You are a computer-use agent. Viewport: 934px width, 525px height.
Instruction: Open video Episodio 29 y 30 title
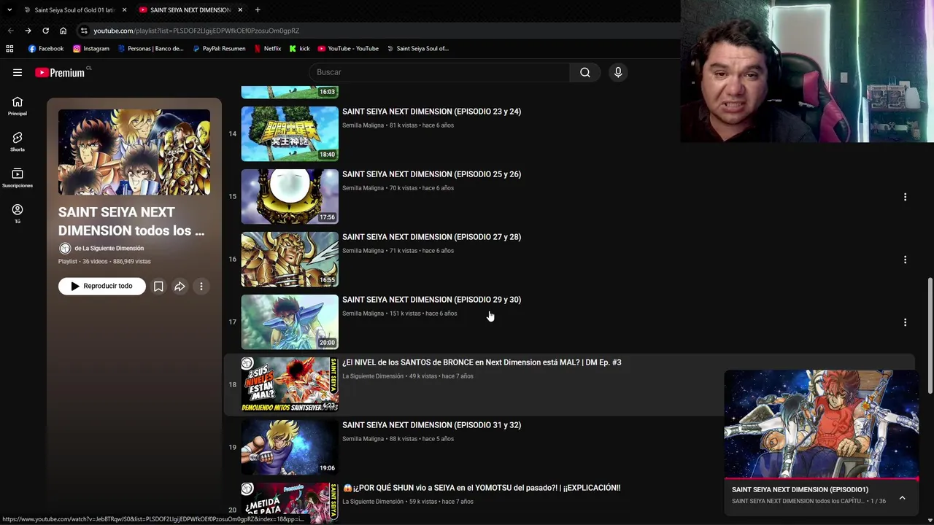click(x=431, y=300)
